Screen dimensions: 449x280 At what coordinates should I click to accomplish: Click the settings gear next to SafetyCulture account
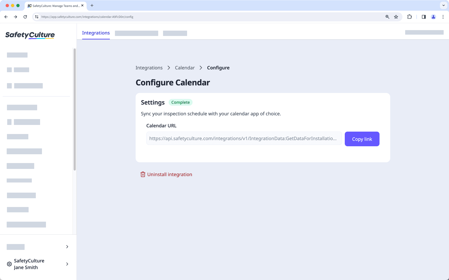[x=9, y=264]
